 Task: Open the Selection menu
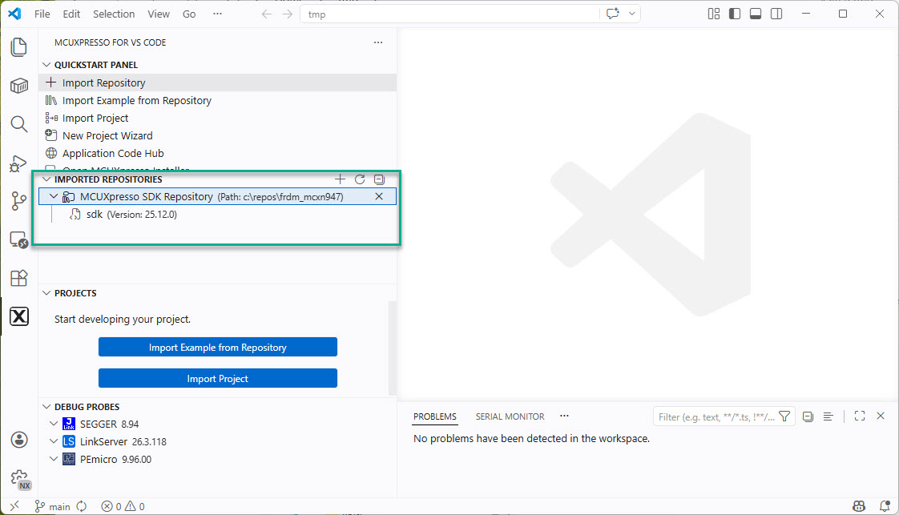tap(114, 14)
